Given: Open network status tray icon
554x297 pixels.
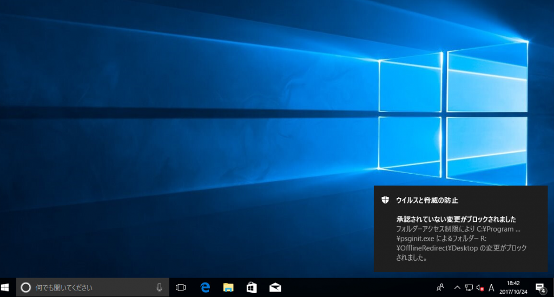Looking at the screenshot, I should tap(469, 287).
